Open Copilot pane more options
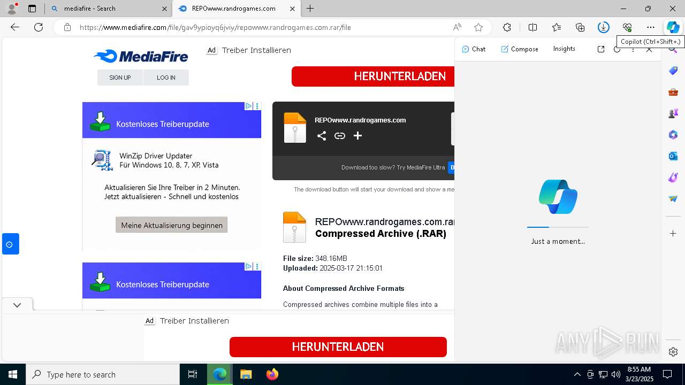The image size is (685, 385). [633, 49]
